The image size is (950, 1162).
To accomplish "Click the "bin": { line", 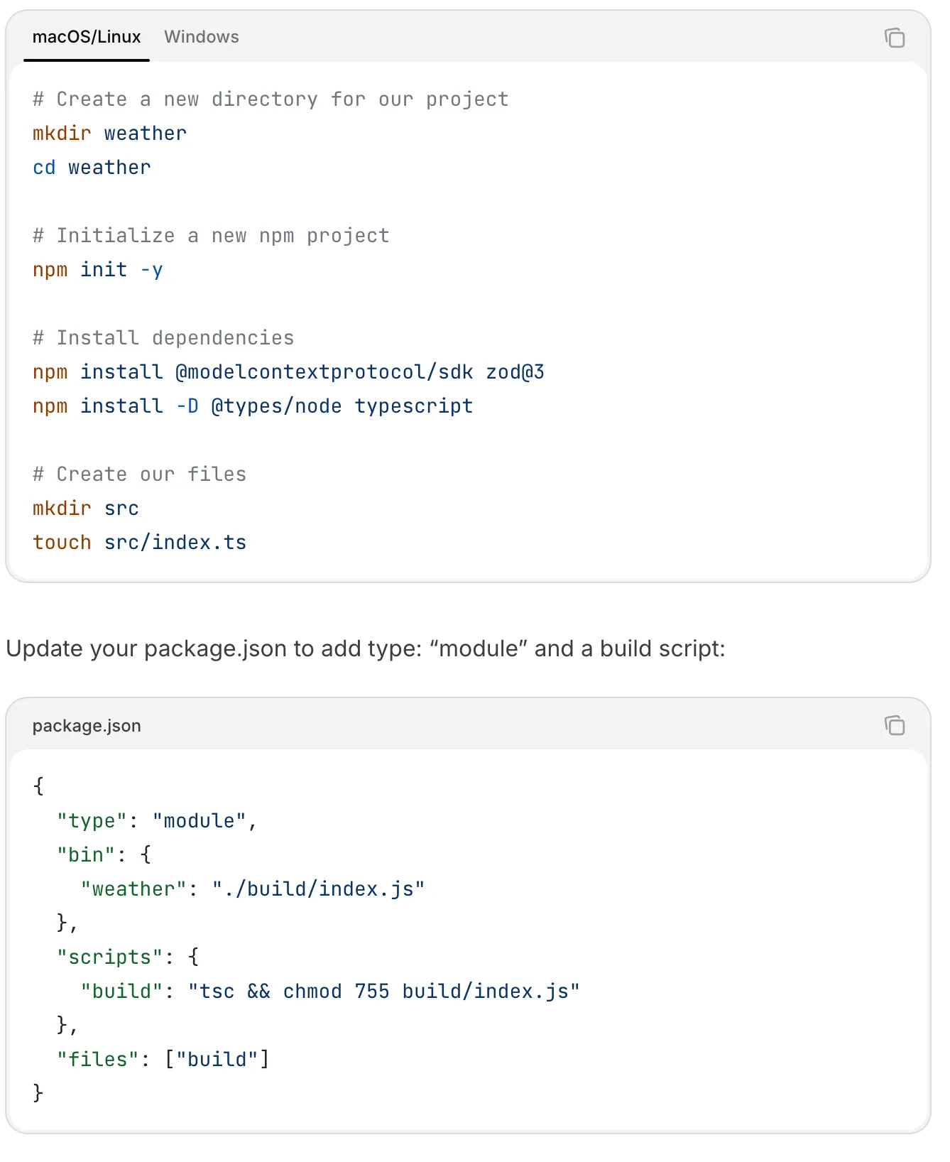I will 104,855.
